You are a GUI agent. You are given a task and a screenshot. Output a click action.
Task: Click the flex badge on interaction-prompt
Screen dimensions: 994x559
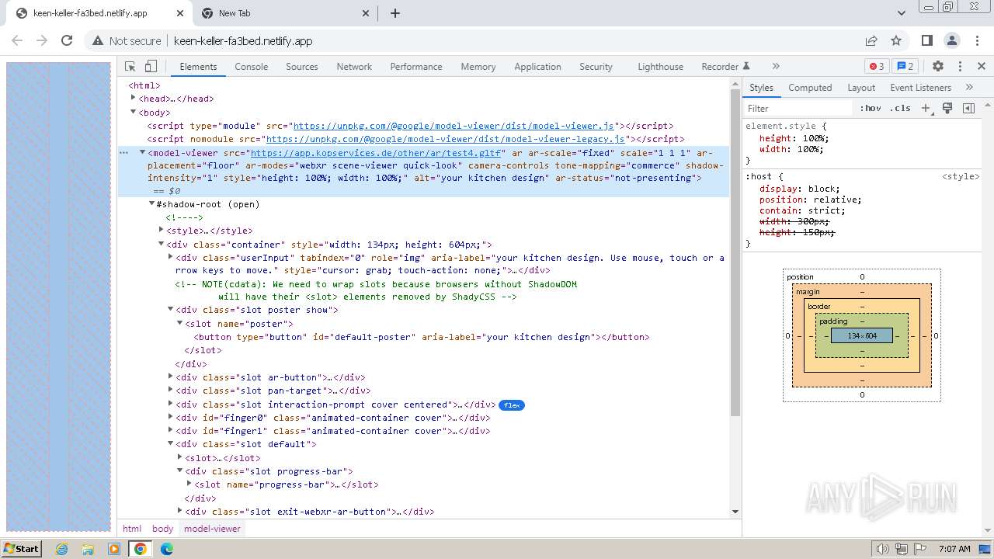pyautogui.click(x=512, y=404)
